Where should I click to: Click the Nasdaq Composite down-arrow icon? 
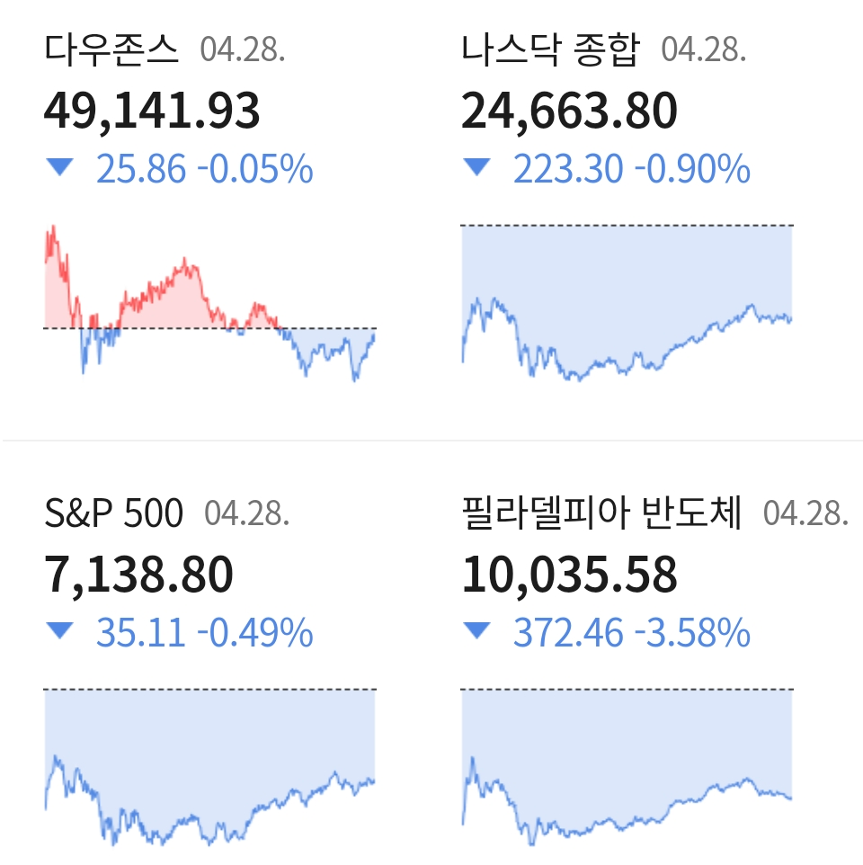click(x=476, y=167)
